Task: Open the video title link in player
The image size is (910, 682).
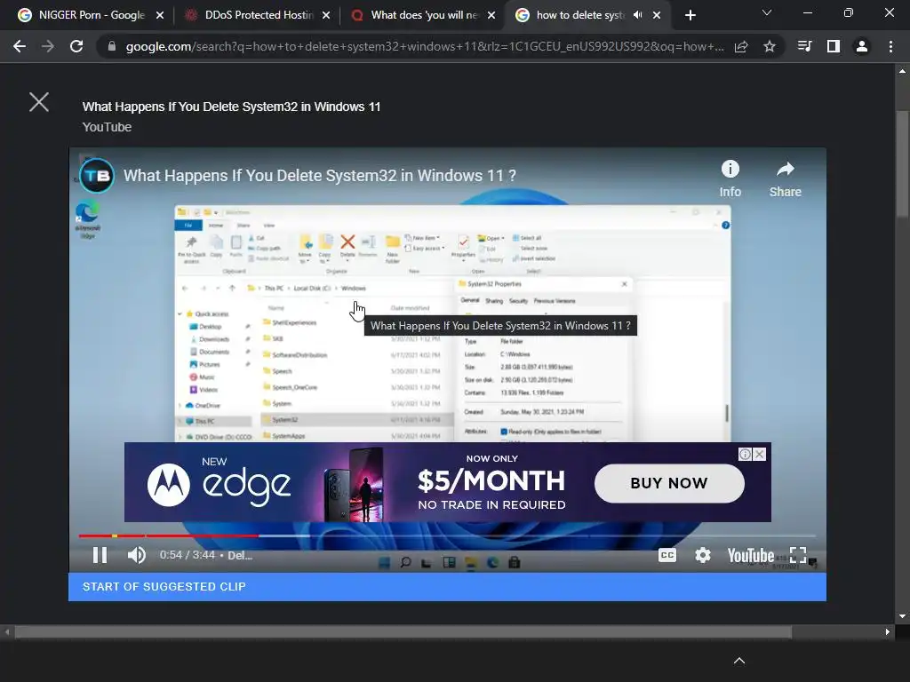Action: (320, 175)
